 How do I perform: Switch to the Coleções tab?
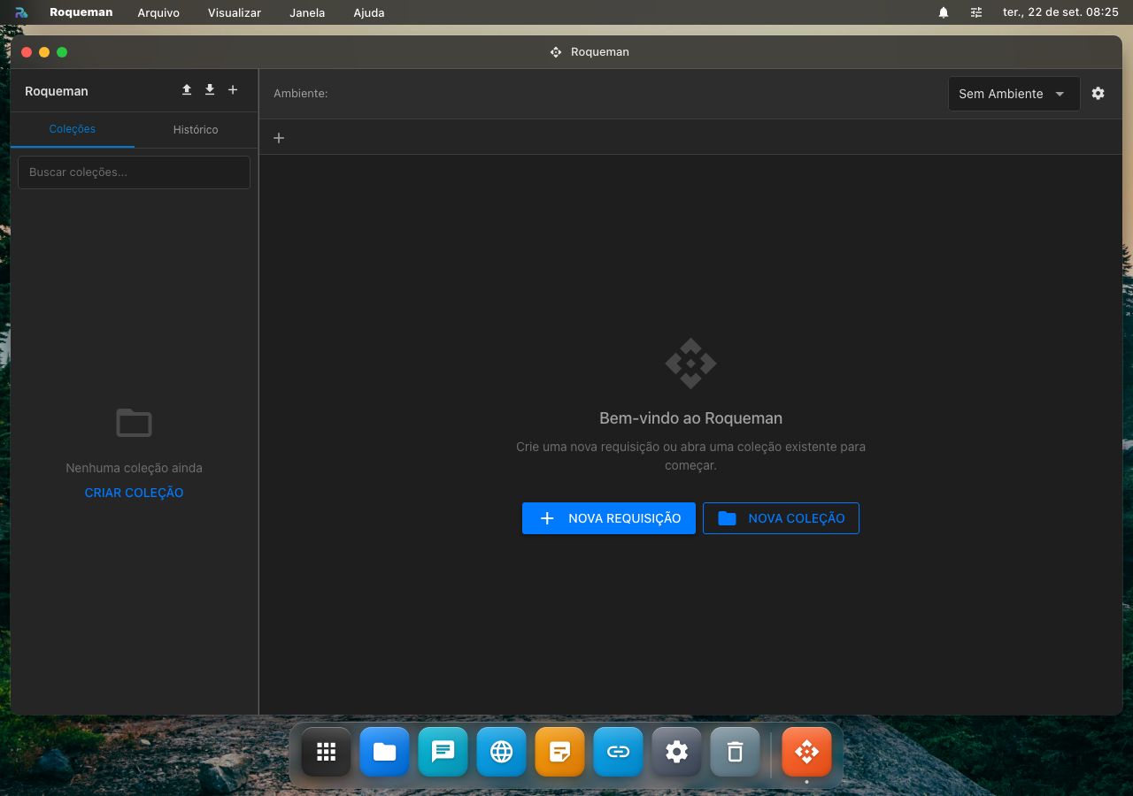(x=73, y=129)
